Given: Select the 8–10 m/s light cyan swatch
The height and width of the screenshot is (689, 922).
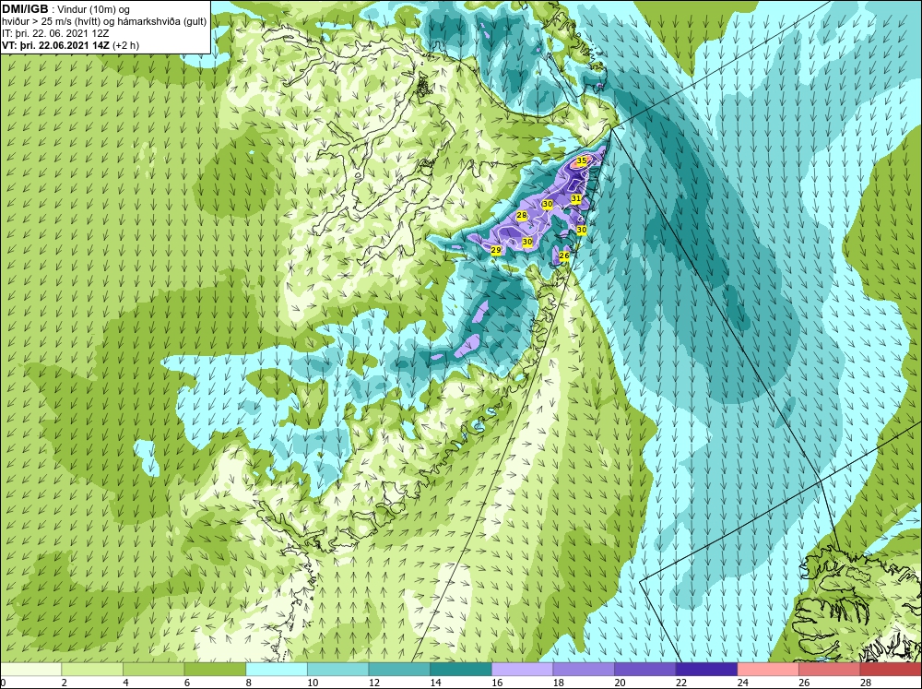Looking at the screenshot, I should tap(277, 670).
